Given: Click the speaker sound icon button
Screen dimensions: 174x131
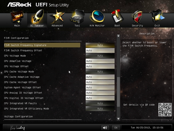Looking at the screenshot, I should tap(105, 128).
